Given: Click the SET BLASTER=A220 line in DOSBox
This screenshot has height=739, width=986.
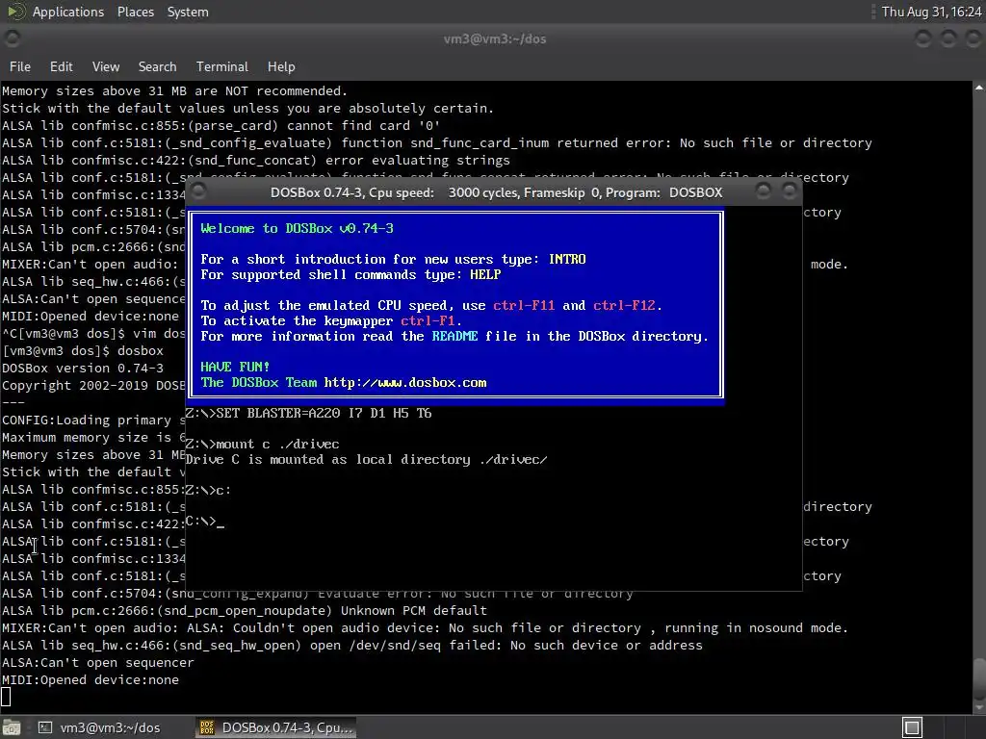Looking at the screenshot, I should click(x=309, y=414).
